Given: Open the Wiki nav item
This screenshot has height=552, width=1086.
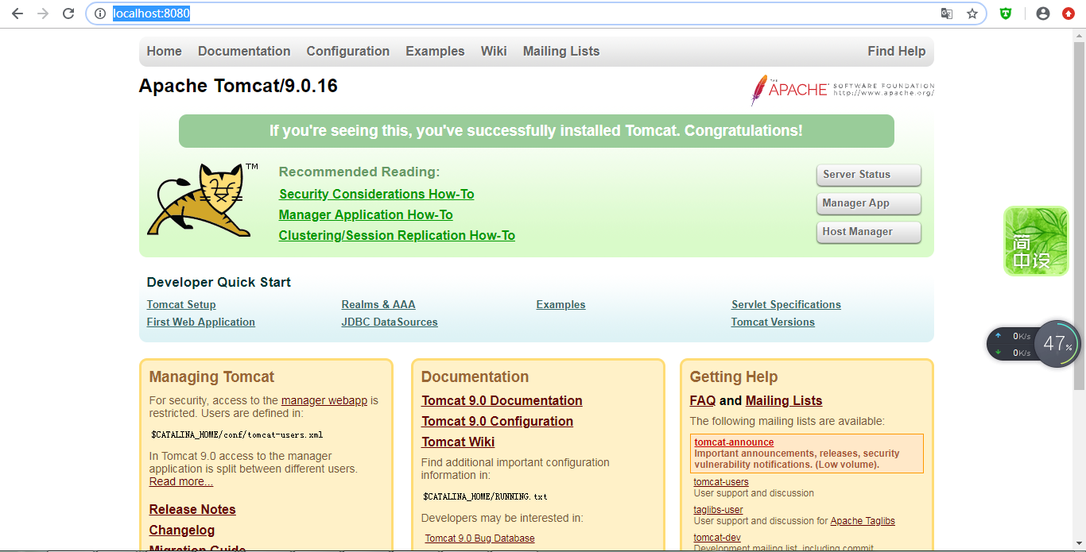Looking at the screenshot, I should [x=494, y=51].
